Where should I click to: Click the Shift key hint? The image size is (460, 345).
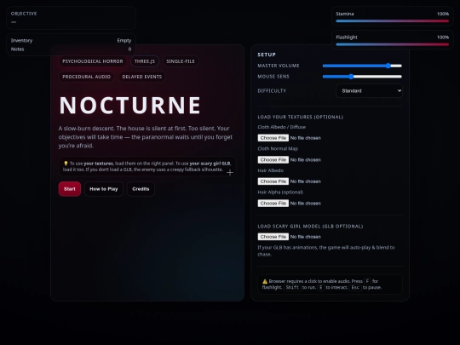point(292,288)
